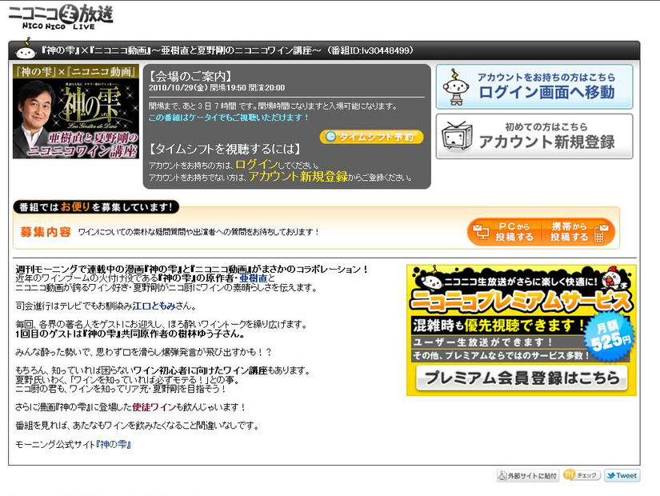Click the 月額525円 price badge
Screen dimensions: 660x496
(610, 336)
